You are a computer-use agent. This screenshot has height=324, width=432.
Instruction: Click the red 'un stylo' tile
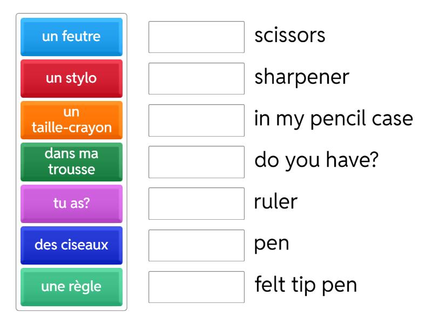pos(71,78)
